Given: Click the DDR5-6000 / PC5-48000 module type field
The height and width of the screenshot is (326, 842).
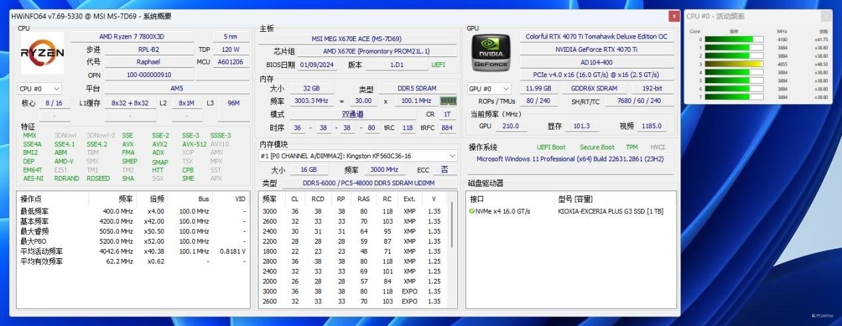Looking at the screenshot, I should (x=369, y=183).
